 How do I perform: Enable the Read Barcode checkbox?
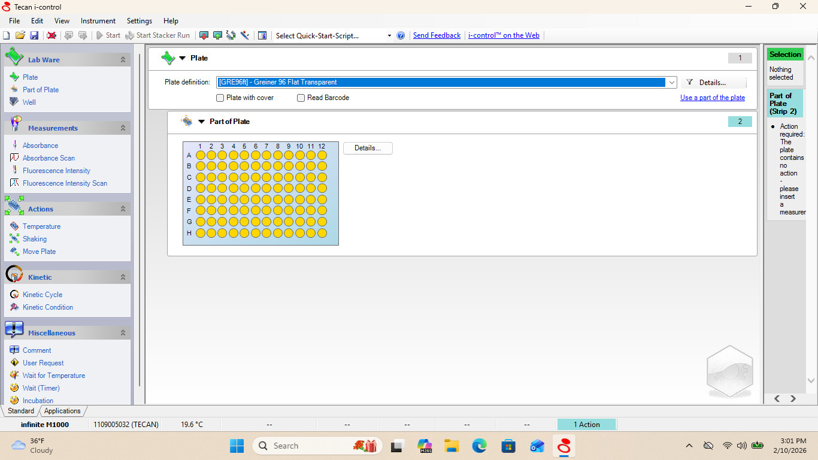[301, 98]
